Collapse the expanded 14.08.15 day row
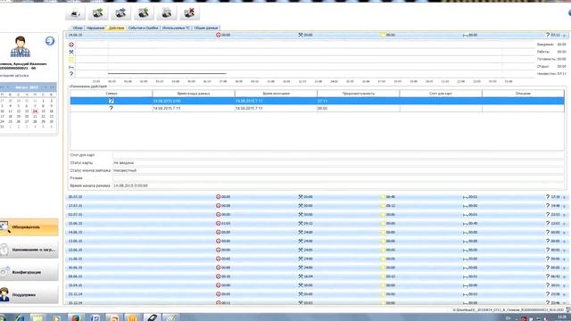 point(565,36)
